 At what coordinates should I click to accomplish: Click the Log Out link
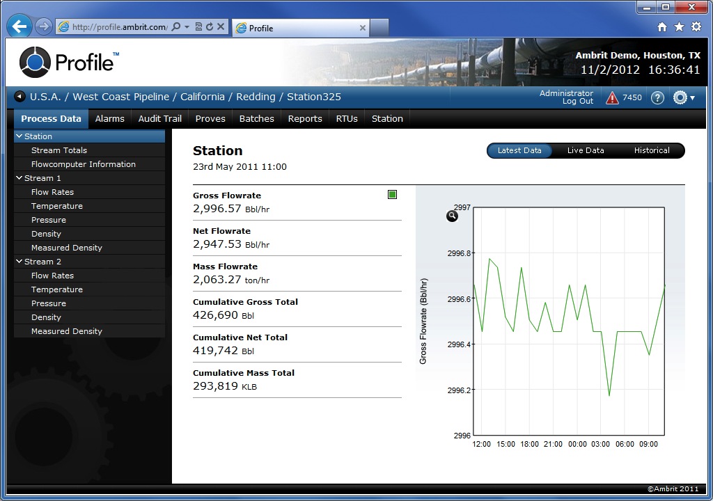(577, 102)
